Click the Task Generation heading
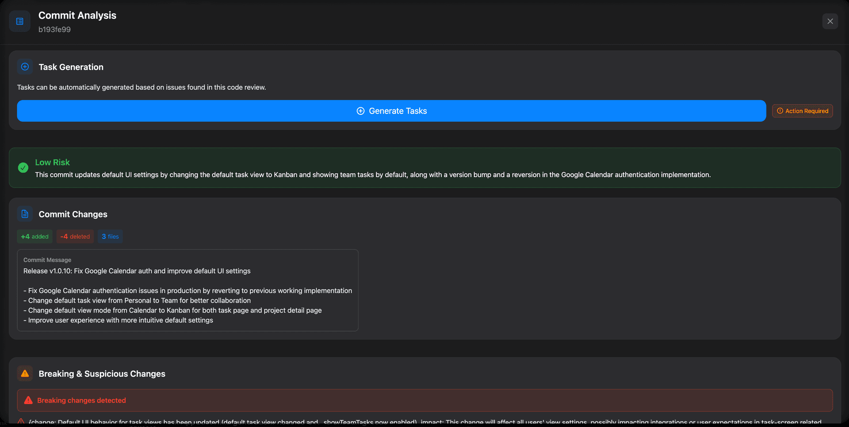849x427 pixels. (x=71, y=67)
